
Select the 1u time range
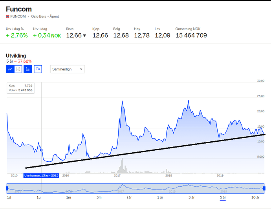coord(38,197)
